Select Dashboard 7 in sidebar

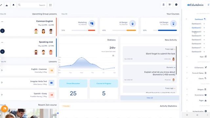coord(196,48)
